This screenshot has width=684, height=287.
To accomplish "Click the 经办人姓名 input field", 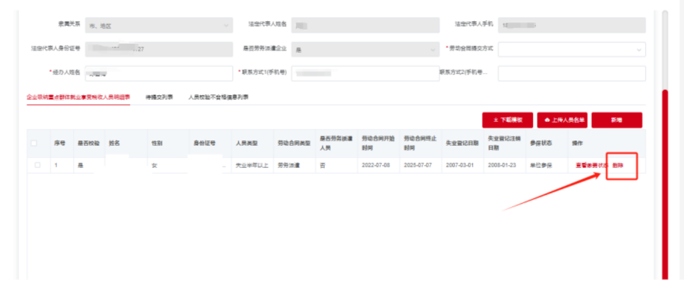I will pos(158,74).
